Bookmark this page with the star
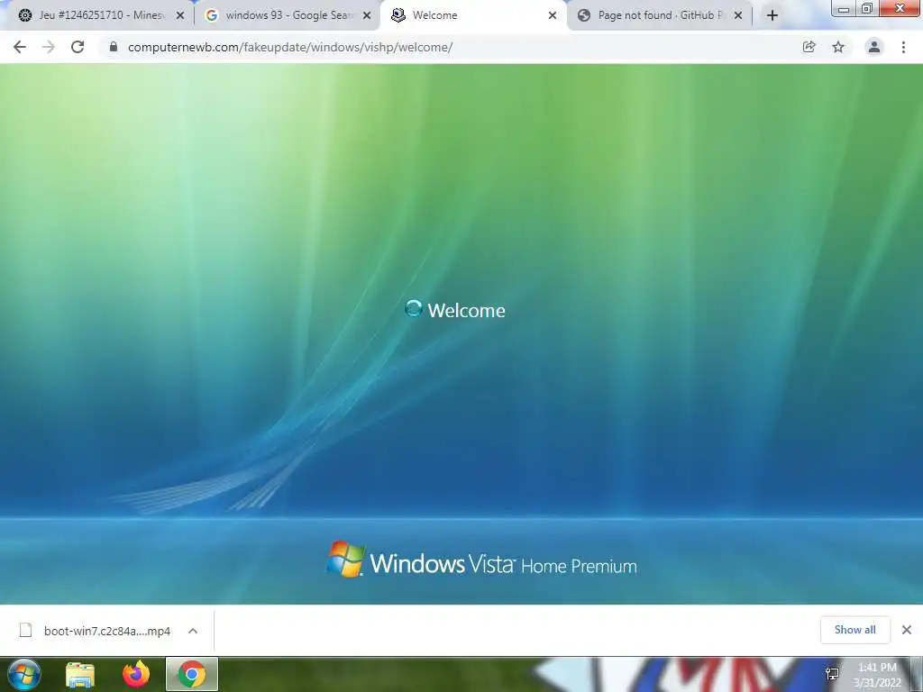Screen dimensions: 923x692 point(838,47)
